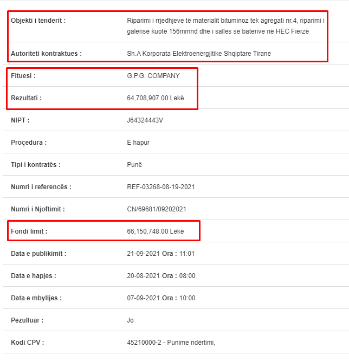Image resolution: width=349 pixels, height=361 pixels.
Task: Click the limit fund 66,150,748.00 Lekë
Action: coord(156,231)
